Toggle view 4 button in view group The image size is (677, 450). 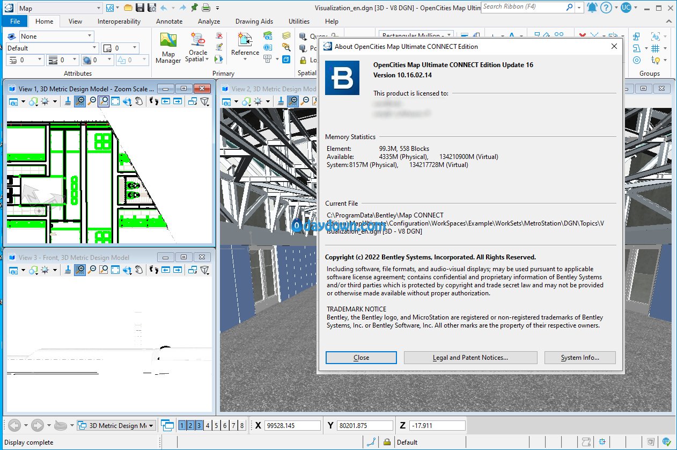(208, 425)
